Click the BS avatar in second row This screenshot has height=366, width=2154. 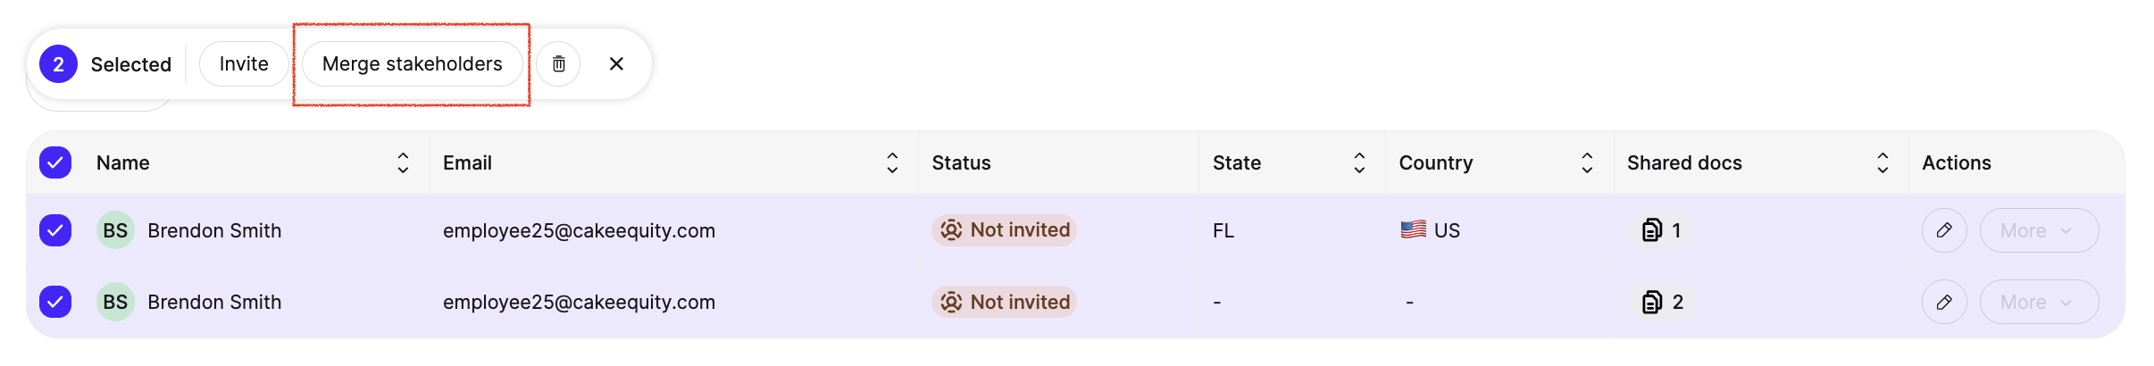point(115,303)
